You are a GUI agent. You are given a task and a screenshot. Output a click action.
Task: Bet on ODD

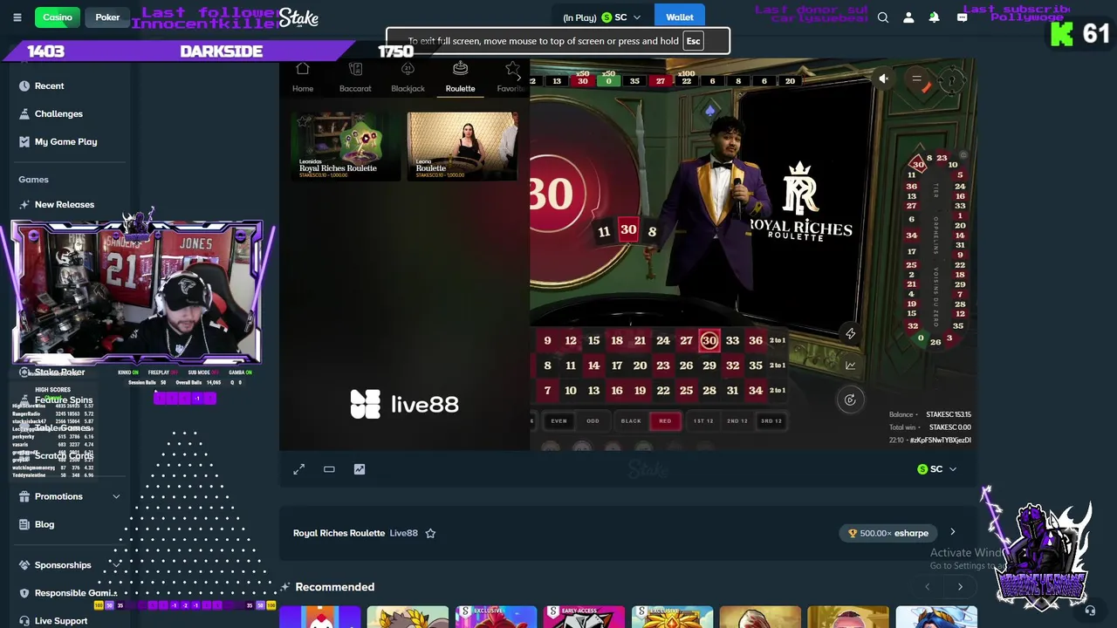coord(593,421)
